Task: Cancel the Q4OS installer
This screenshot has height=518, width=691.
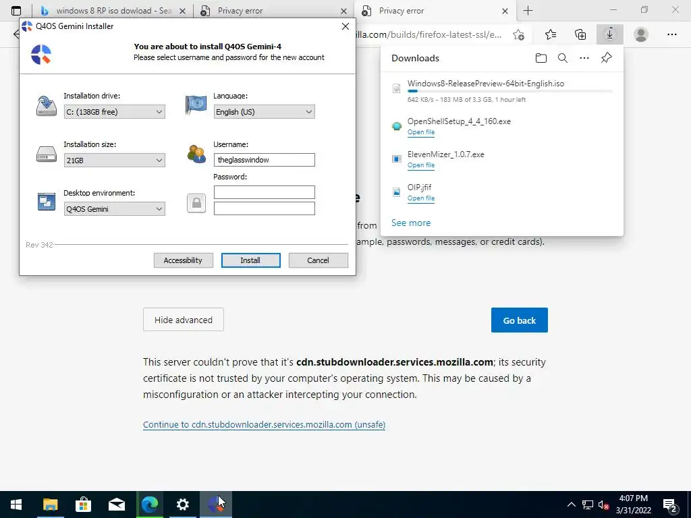Action: click(x=319, y=260)
